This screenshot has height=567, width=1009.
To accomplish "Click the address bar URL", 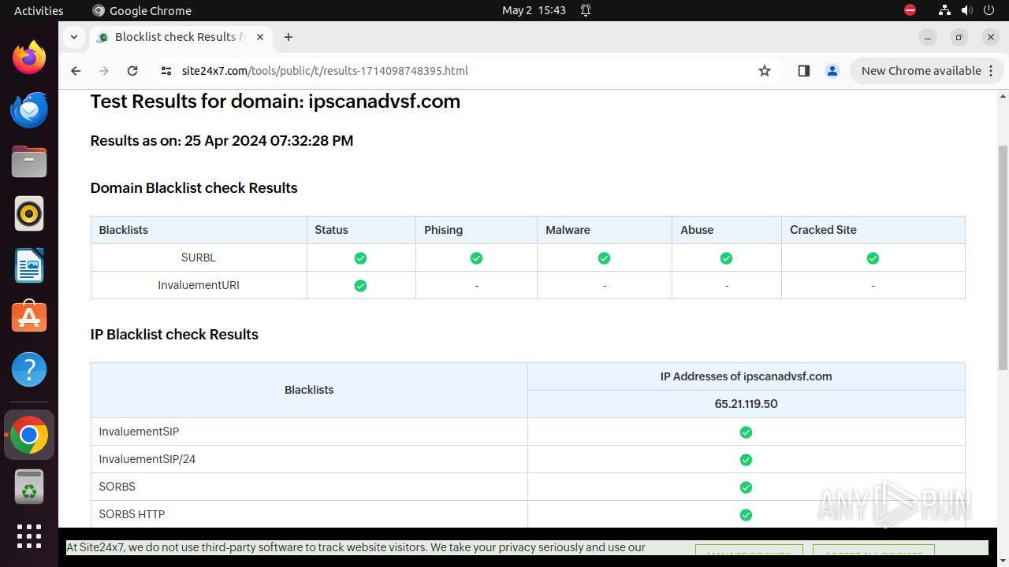I will tap(325, 71).
